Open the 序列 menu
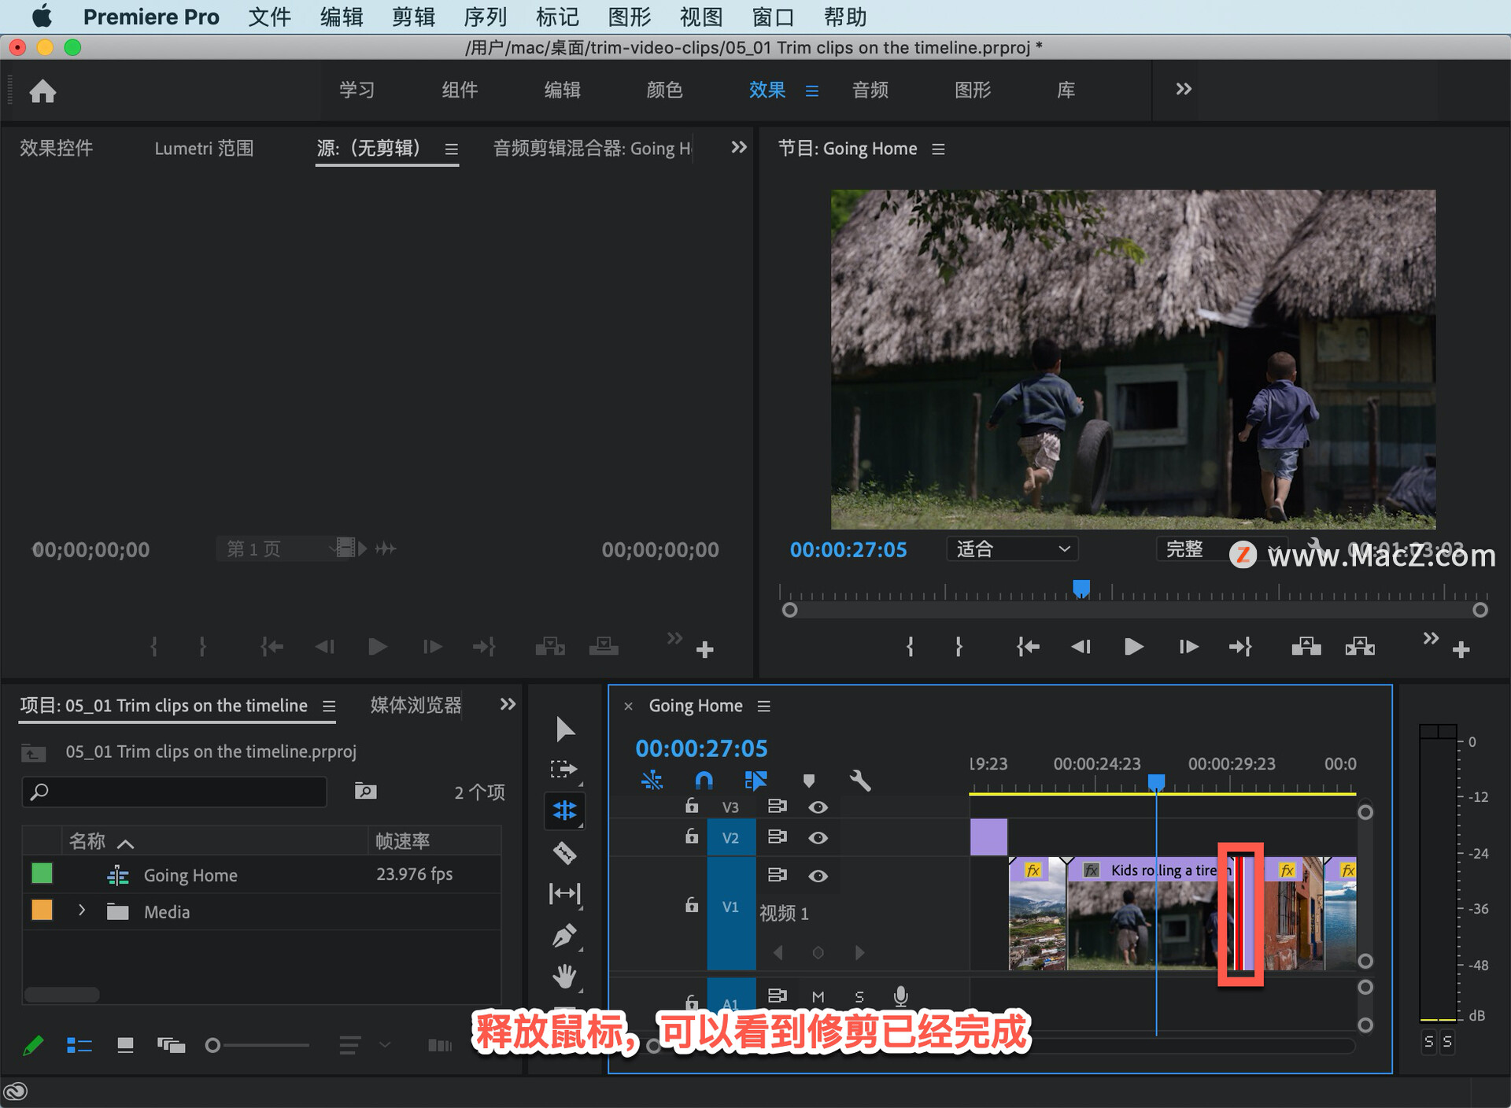Image resolution: width=1511 pixels, height=1108 pixels. tap(485, 17)
